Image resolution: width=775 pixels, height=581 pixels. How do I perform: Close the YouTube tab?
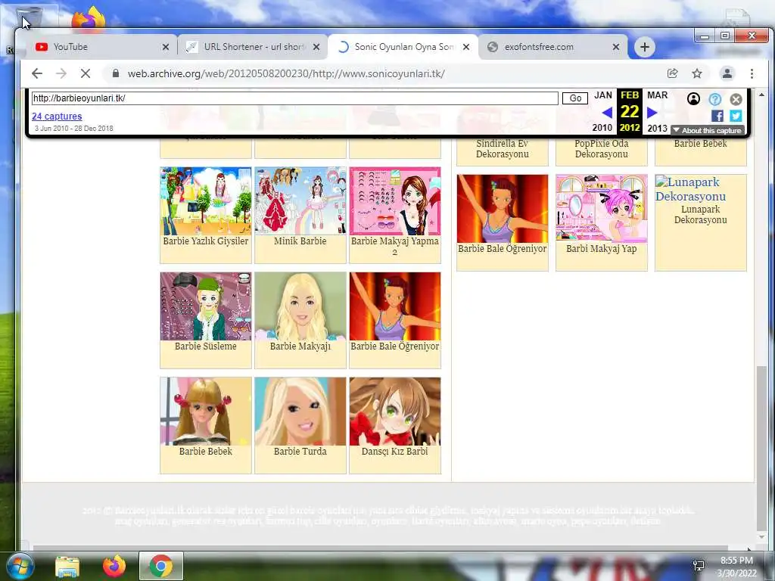[x=166, y=47]
